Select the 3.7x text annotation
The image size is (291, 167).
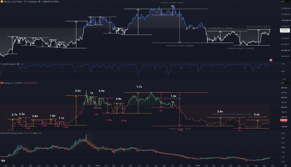pyautogui.click(x=14, y=114)
